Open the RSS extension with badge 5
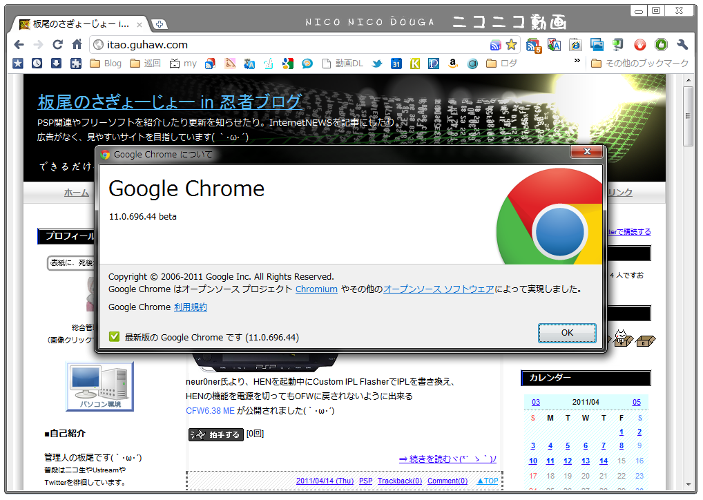Screen dimensions: 703x500 534,45
